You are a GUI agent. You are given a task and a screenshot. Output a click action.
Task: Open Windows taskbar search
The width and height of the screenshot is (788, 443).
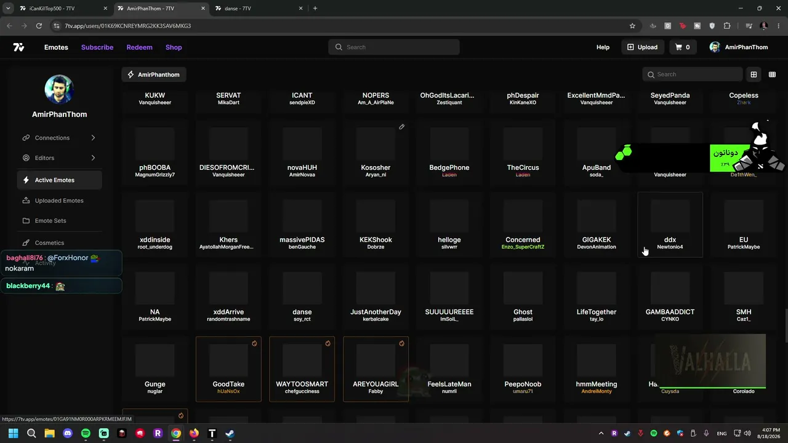31,433
